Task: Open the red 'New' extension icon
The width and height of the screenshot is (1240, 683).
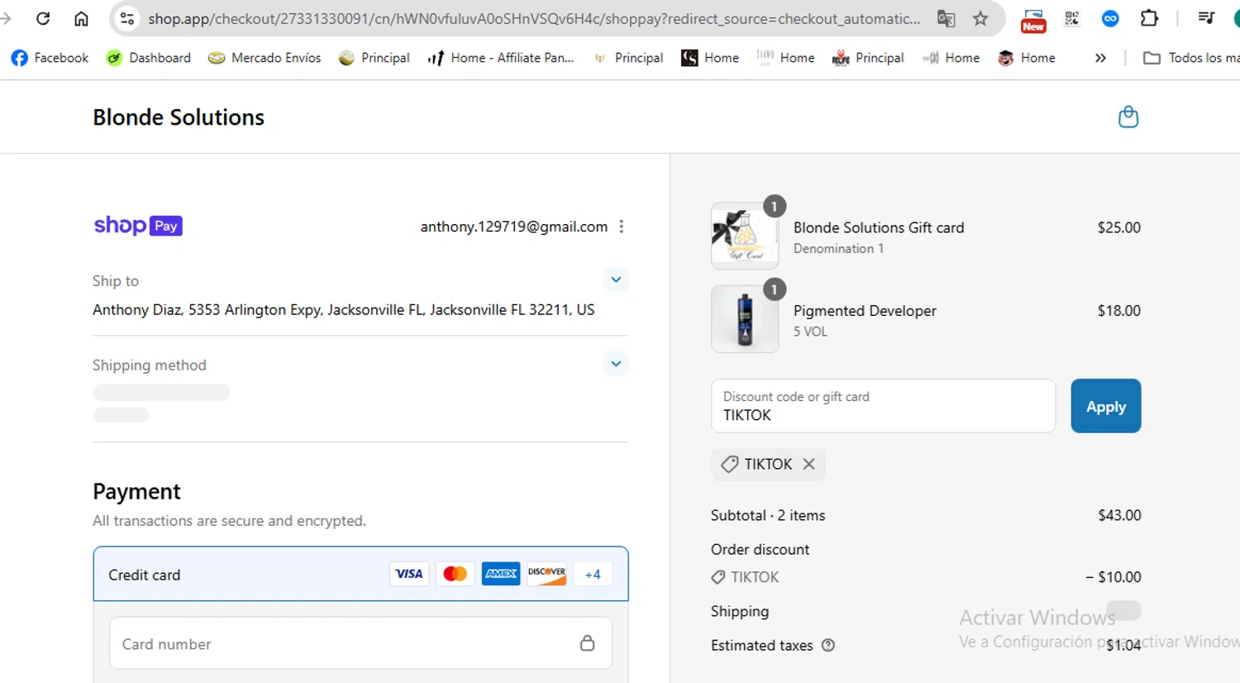Action: coord(1033,20)
